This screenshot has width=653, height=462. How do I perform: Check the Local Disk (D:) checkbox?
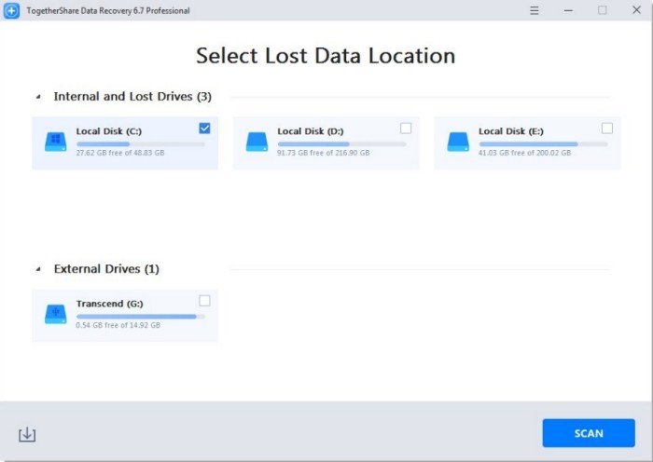pyautogui.click(x=406, y=129)
